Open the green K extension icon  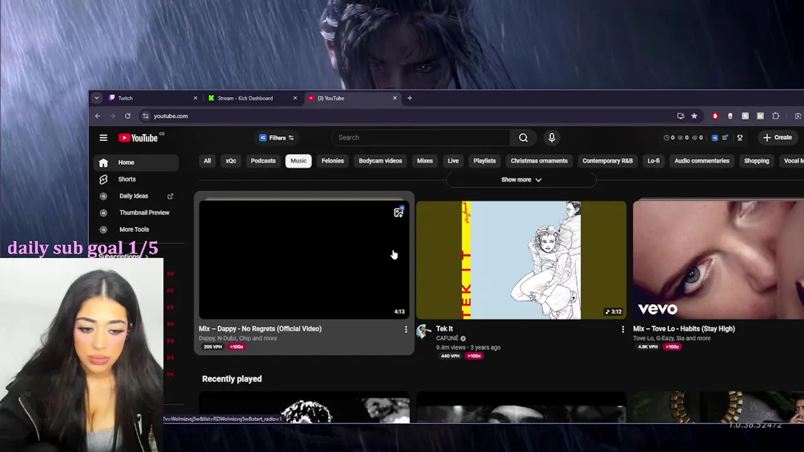[760, 116]
